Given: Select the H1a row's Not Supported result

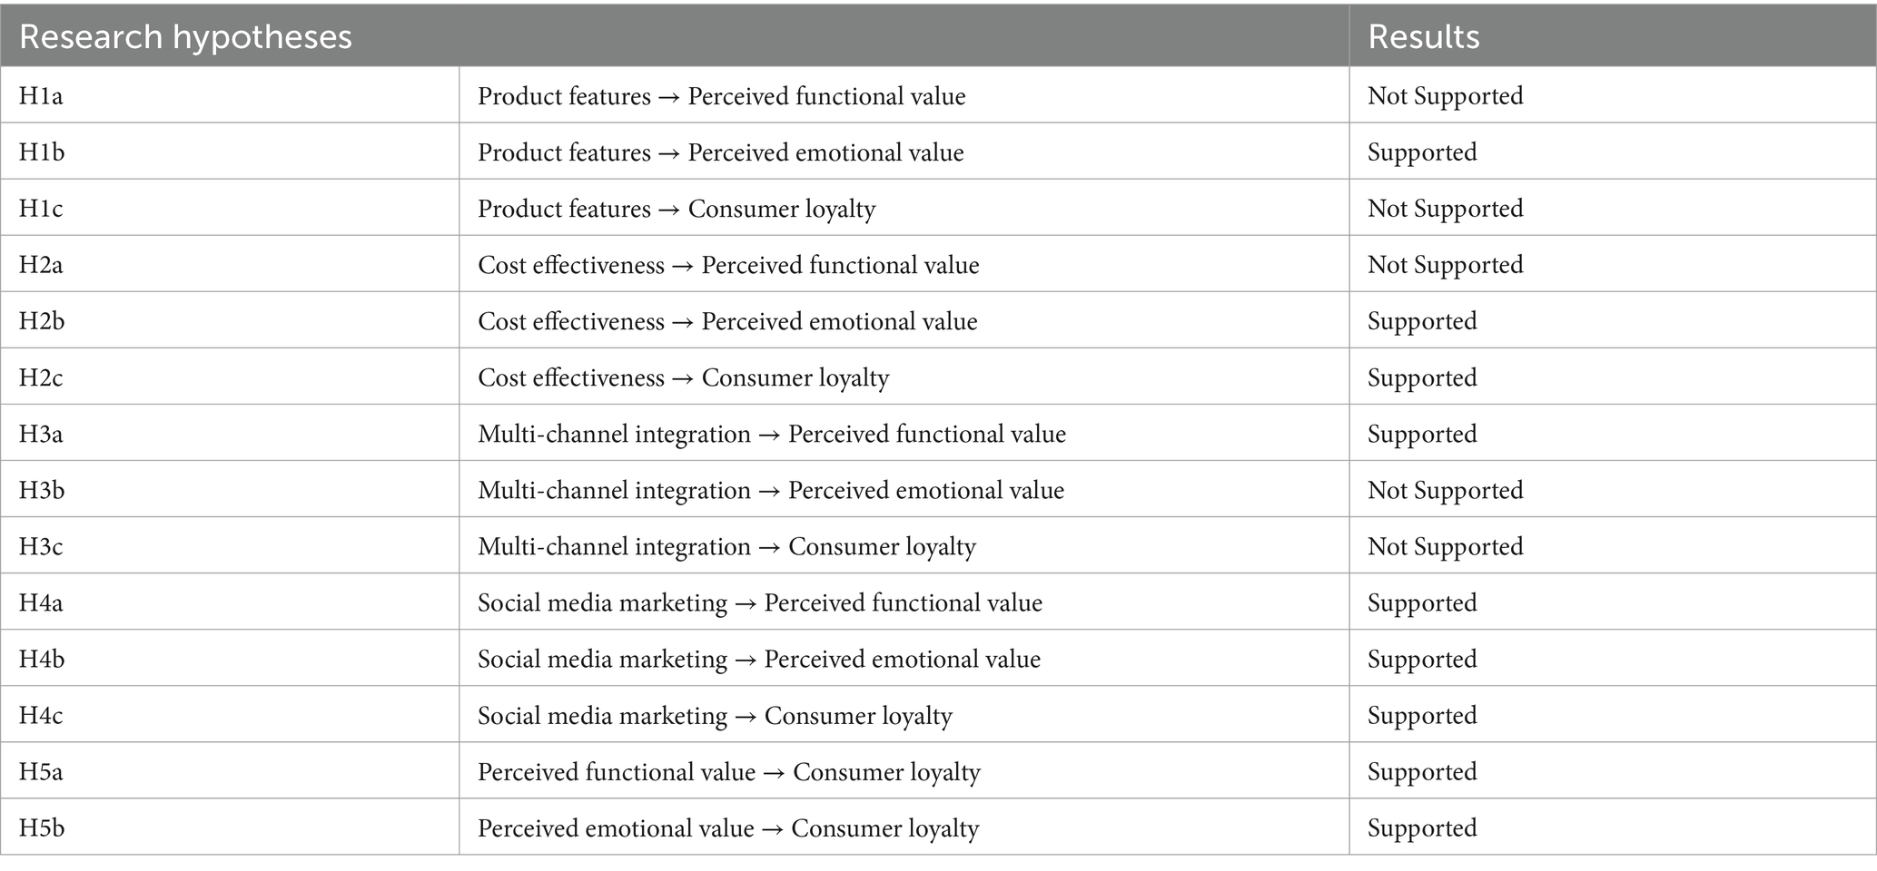Looking at the screenshot, I should (1446, 95).
